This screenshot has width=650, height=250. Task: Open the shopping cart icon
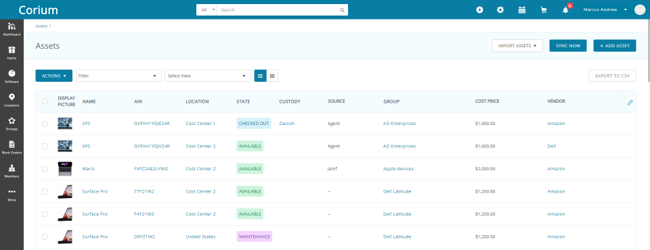pos(544,10)
